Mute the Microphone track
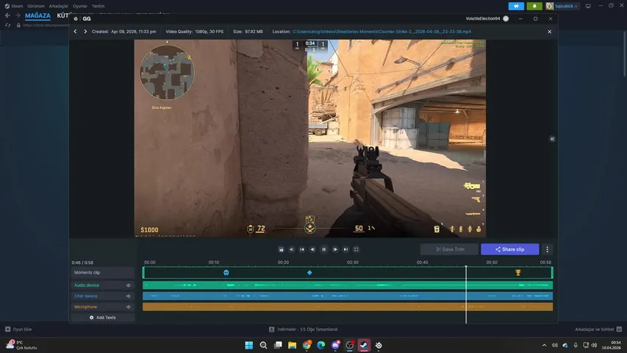The width and height of the screenshot is (627, 353). [129, 307]
